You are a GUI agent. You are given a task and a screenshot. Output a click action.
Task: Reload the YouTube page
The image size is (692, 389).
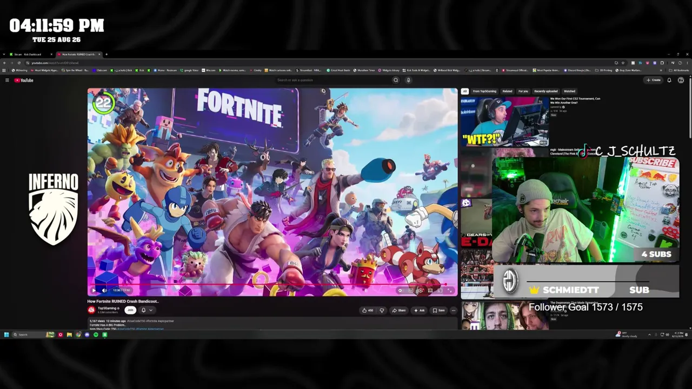(19, 63)
